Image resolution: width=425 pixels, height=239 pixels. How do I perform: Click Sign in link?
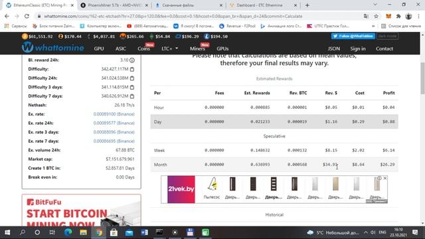pos(358,48)
